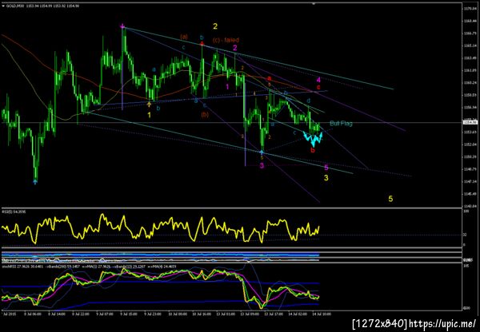The width and height of the screenshot is (480, 332).
Task: Select the '(c) - failed' orange label
Action: pyautogui.click(x=226, y=40)
